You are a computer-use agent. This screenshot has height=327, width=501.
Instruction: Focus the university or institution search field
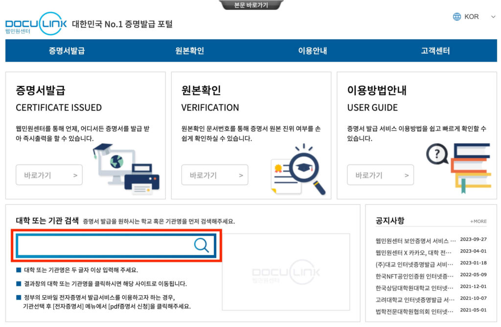point(105,245)
